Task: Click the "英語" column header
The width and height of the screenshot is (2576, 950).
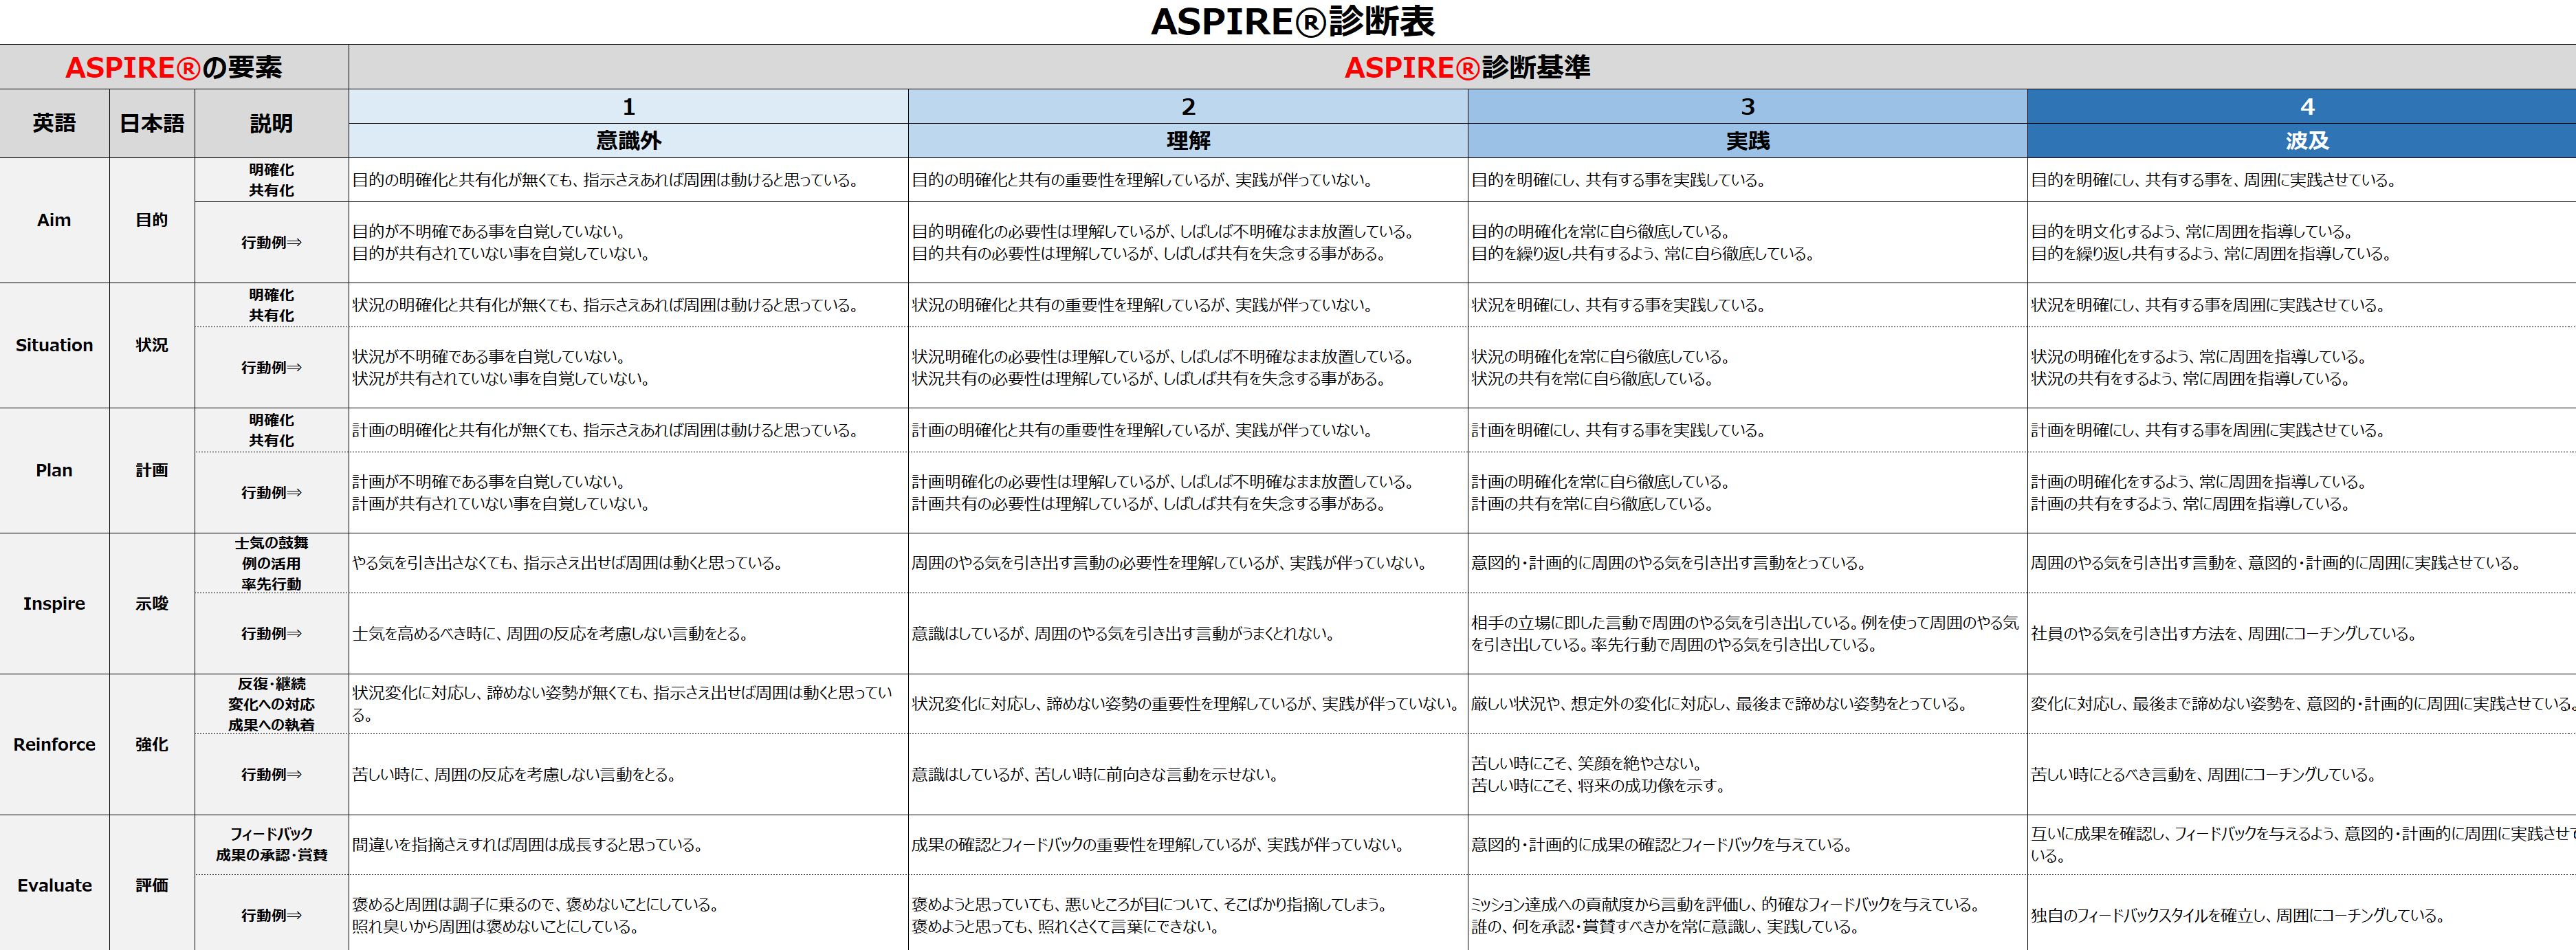Action: coord(54,123)
